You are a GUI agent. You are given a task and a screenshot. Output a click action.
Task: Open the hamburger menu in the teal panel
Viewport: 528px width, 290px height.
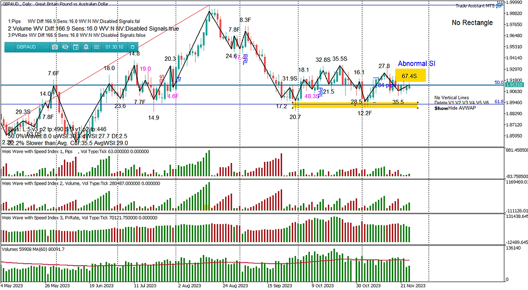pyautogui.click(x=96, y=47)
